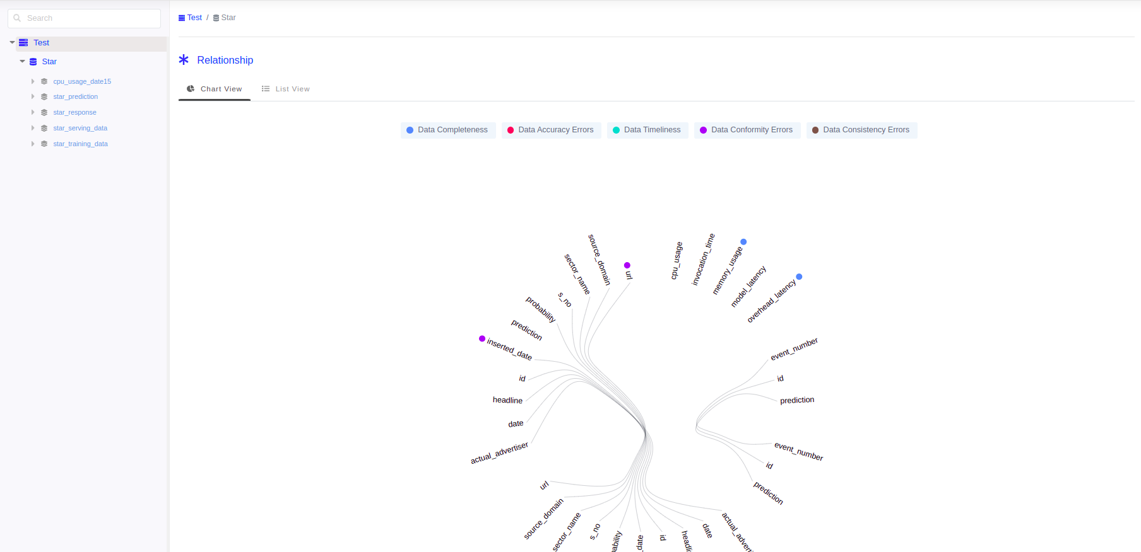The width and height of the screenshot is (1141, 552).
Task: Open the star_prediction table link
Action: point(76,97)
